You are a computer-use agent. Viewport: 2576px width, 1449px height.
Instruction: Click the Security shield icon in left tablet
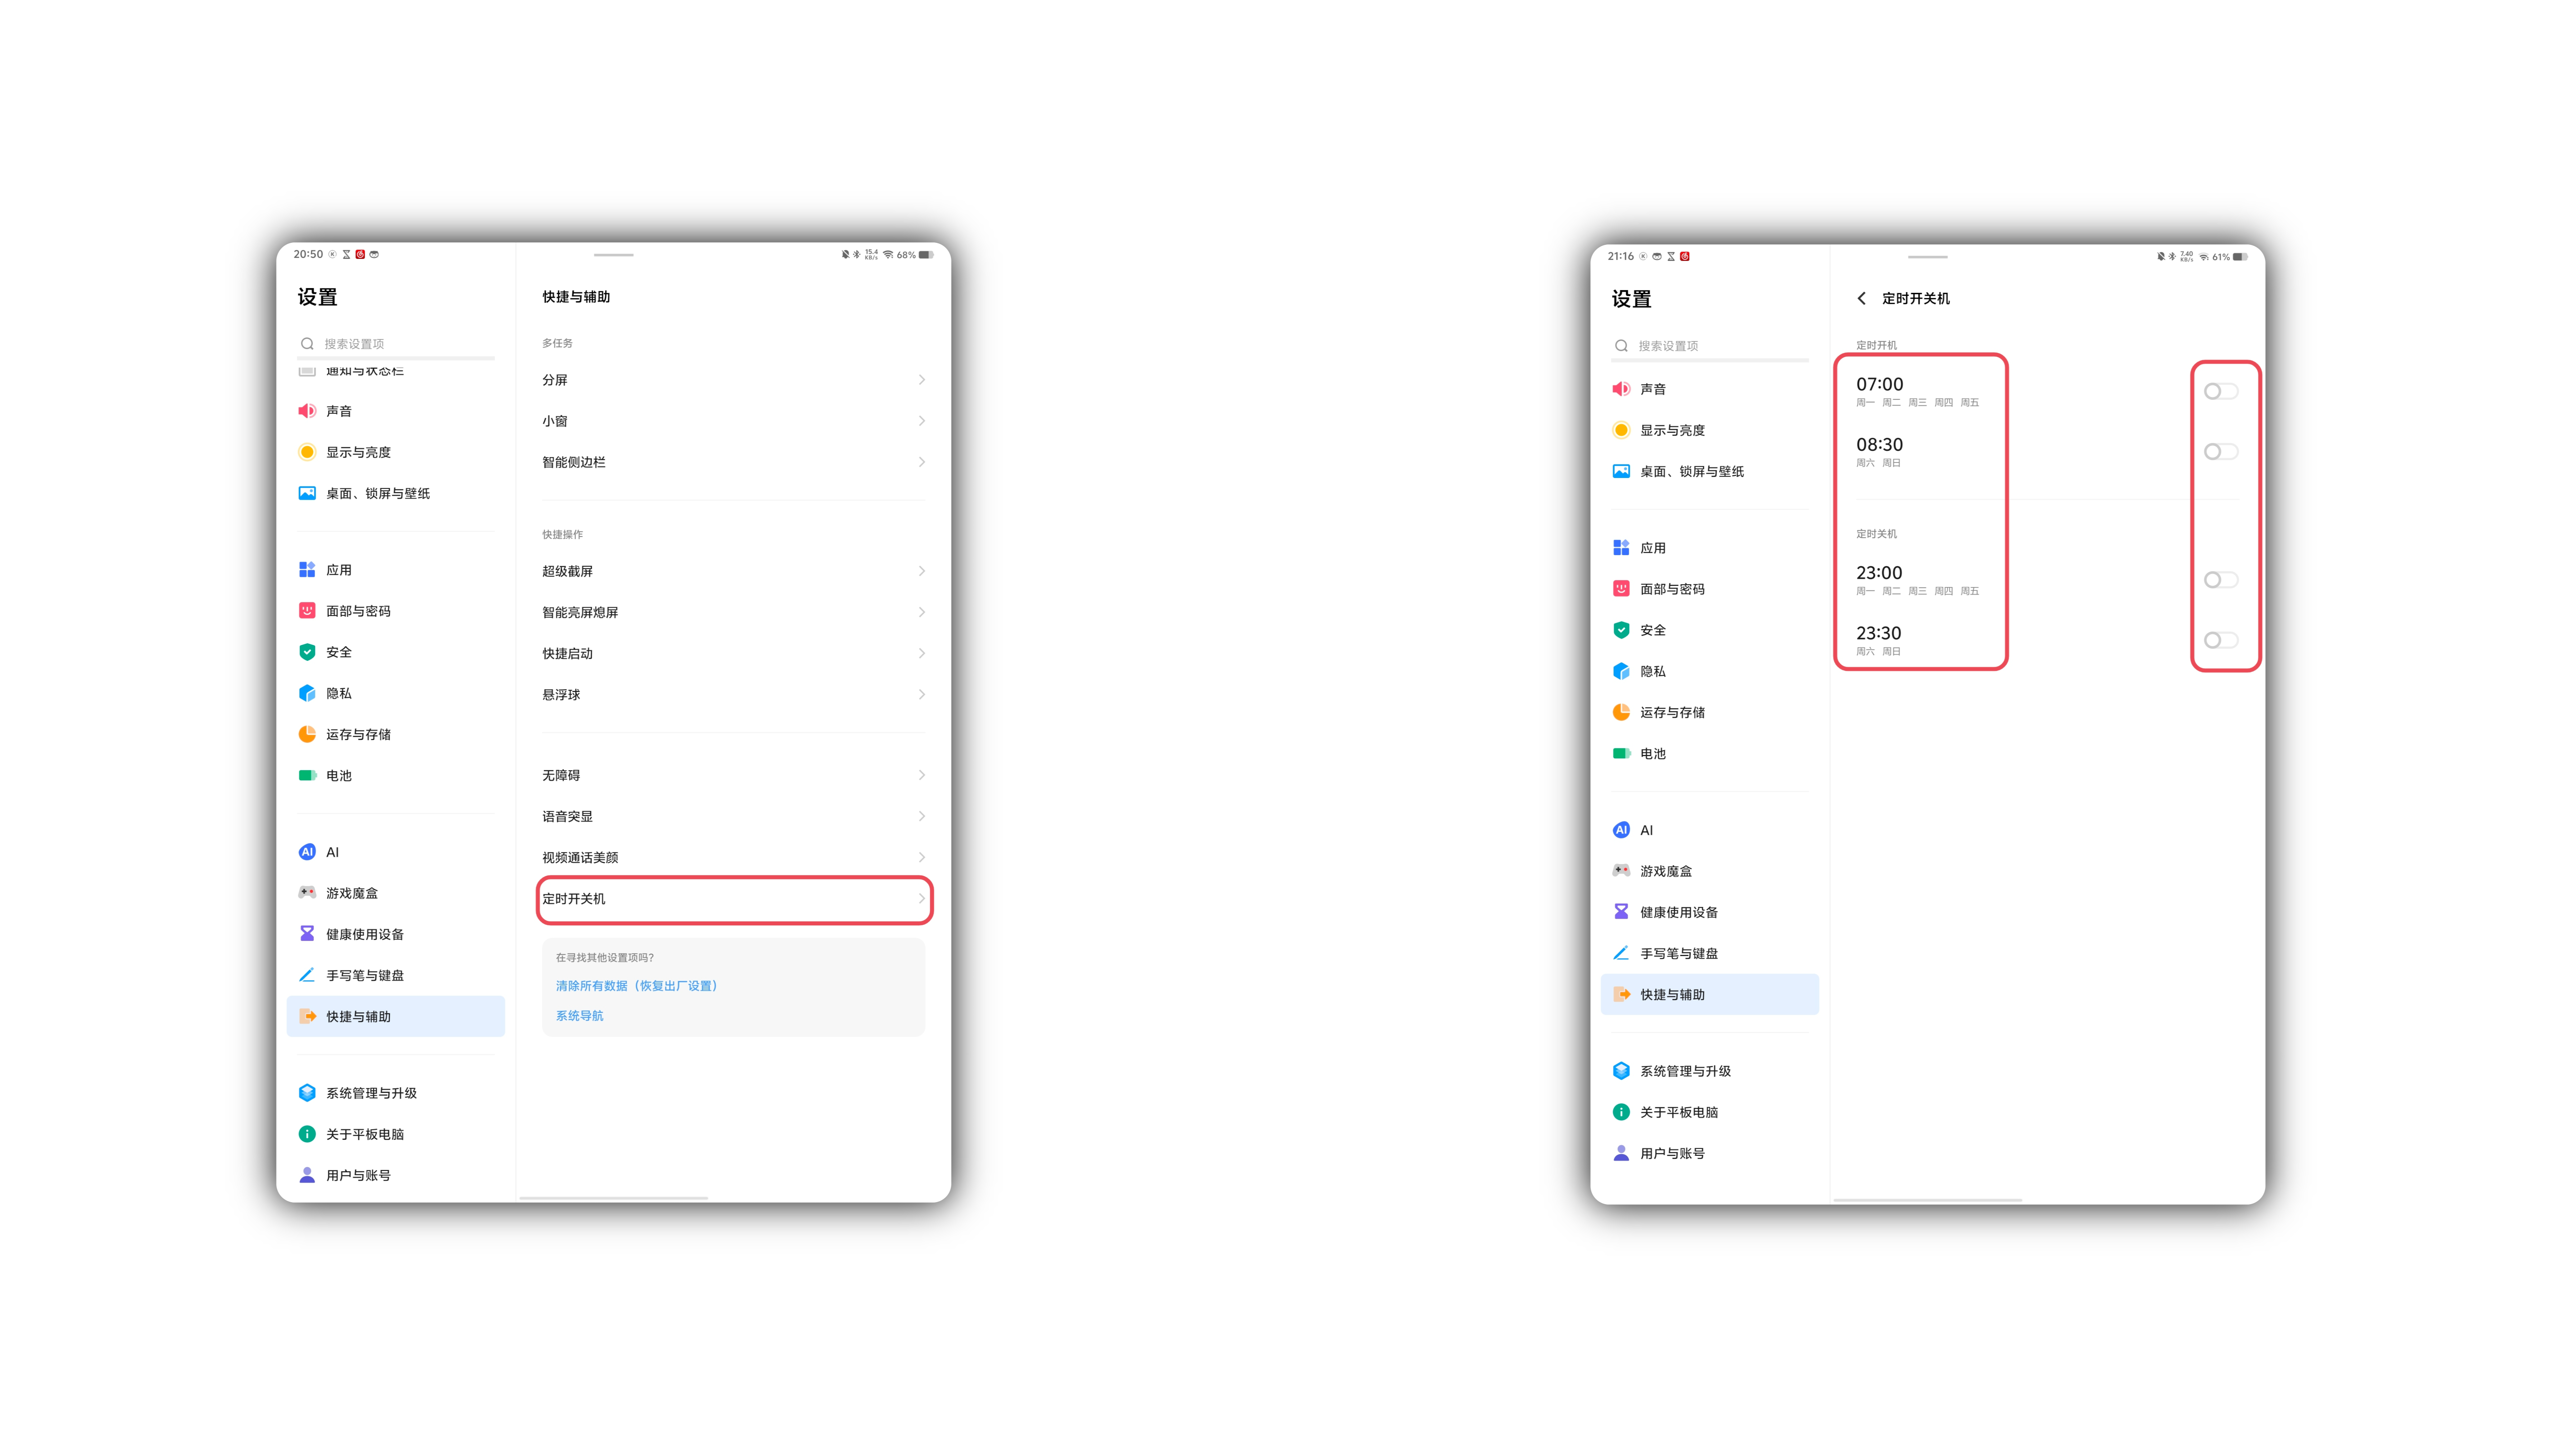click(307, 652)
